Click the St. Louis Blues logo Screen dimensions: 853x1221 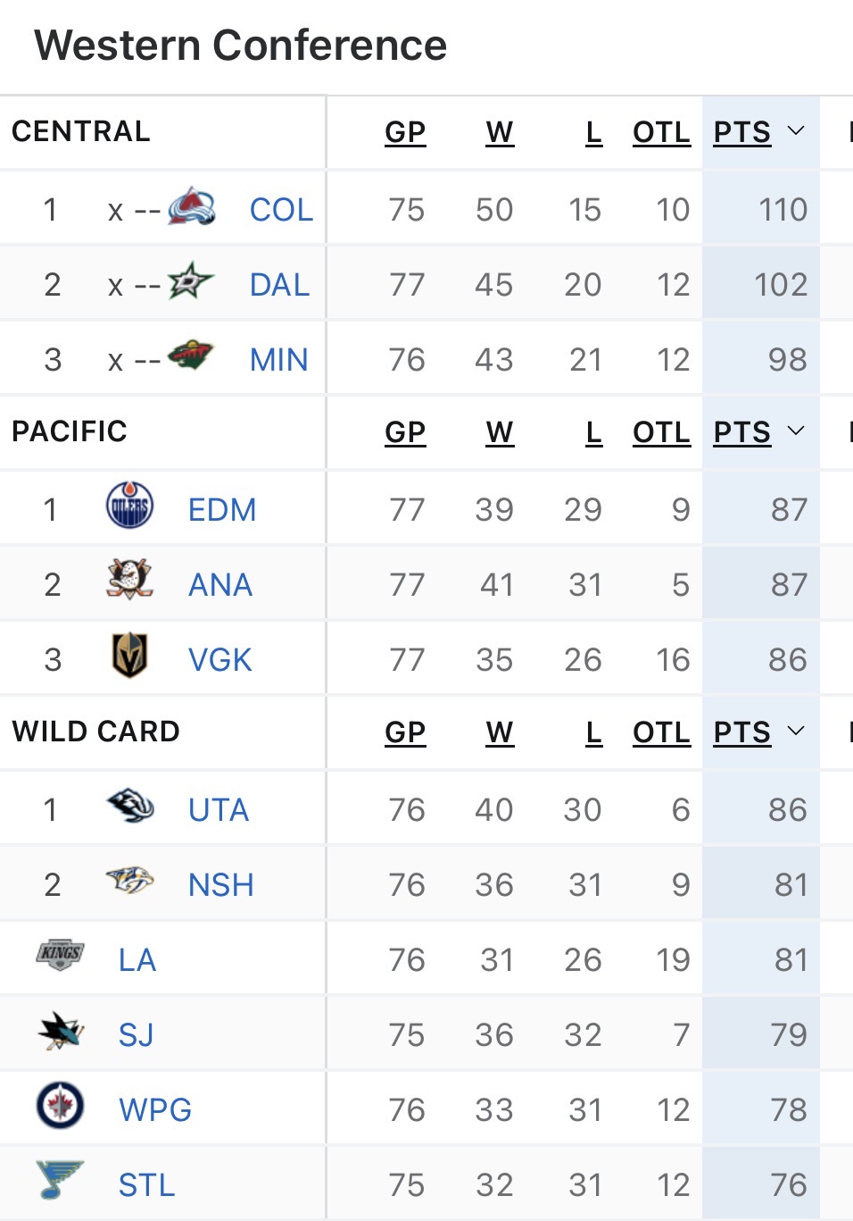[x=61, y=1181]
